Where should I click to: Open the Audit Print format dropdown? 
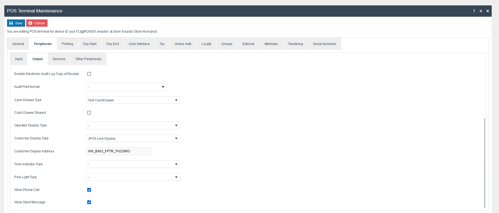(x=126, y=87)
